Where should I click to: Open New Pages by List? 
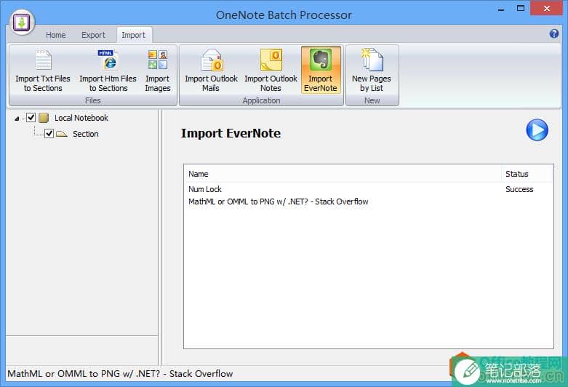click(372, 71)
